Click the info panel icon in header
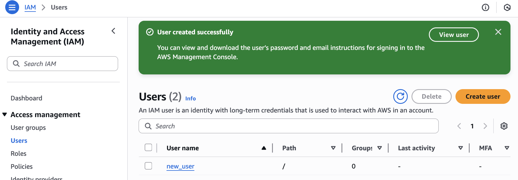 (485, 7)
